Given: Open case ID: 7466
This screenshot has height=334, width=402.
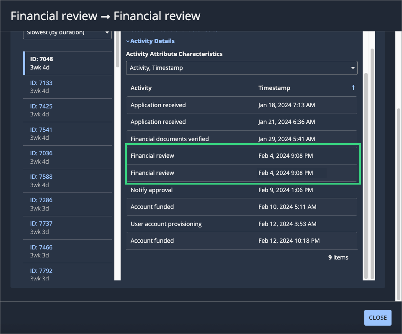Looking at the screenshot, I should [67, 251].
